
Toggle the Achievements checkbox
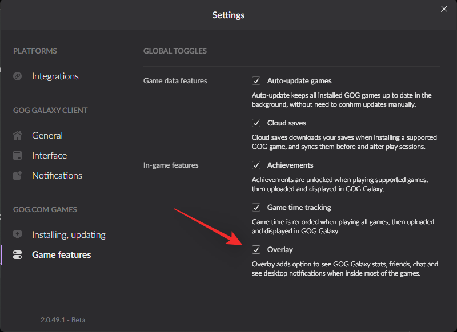(256, 165)
